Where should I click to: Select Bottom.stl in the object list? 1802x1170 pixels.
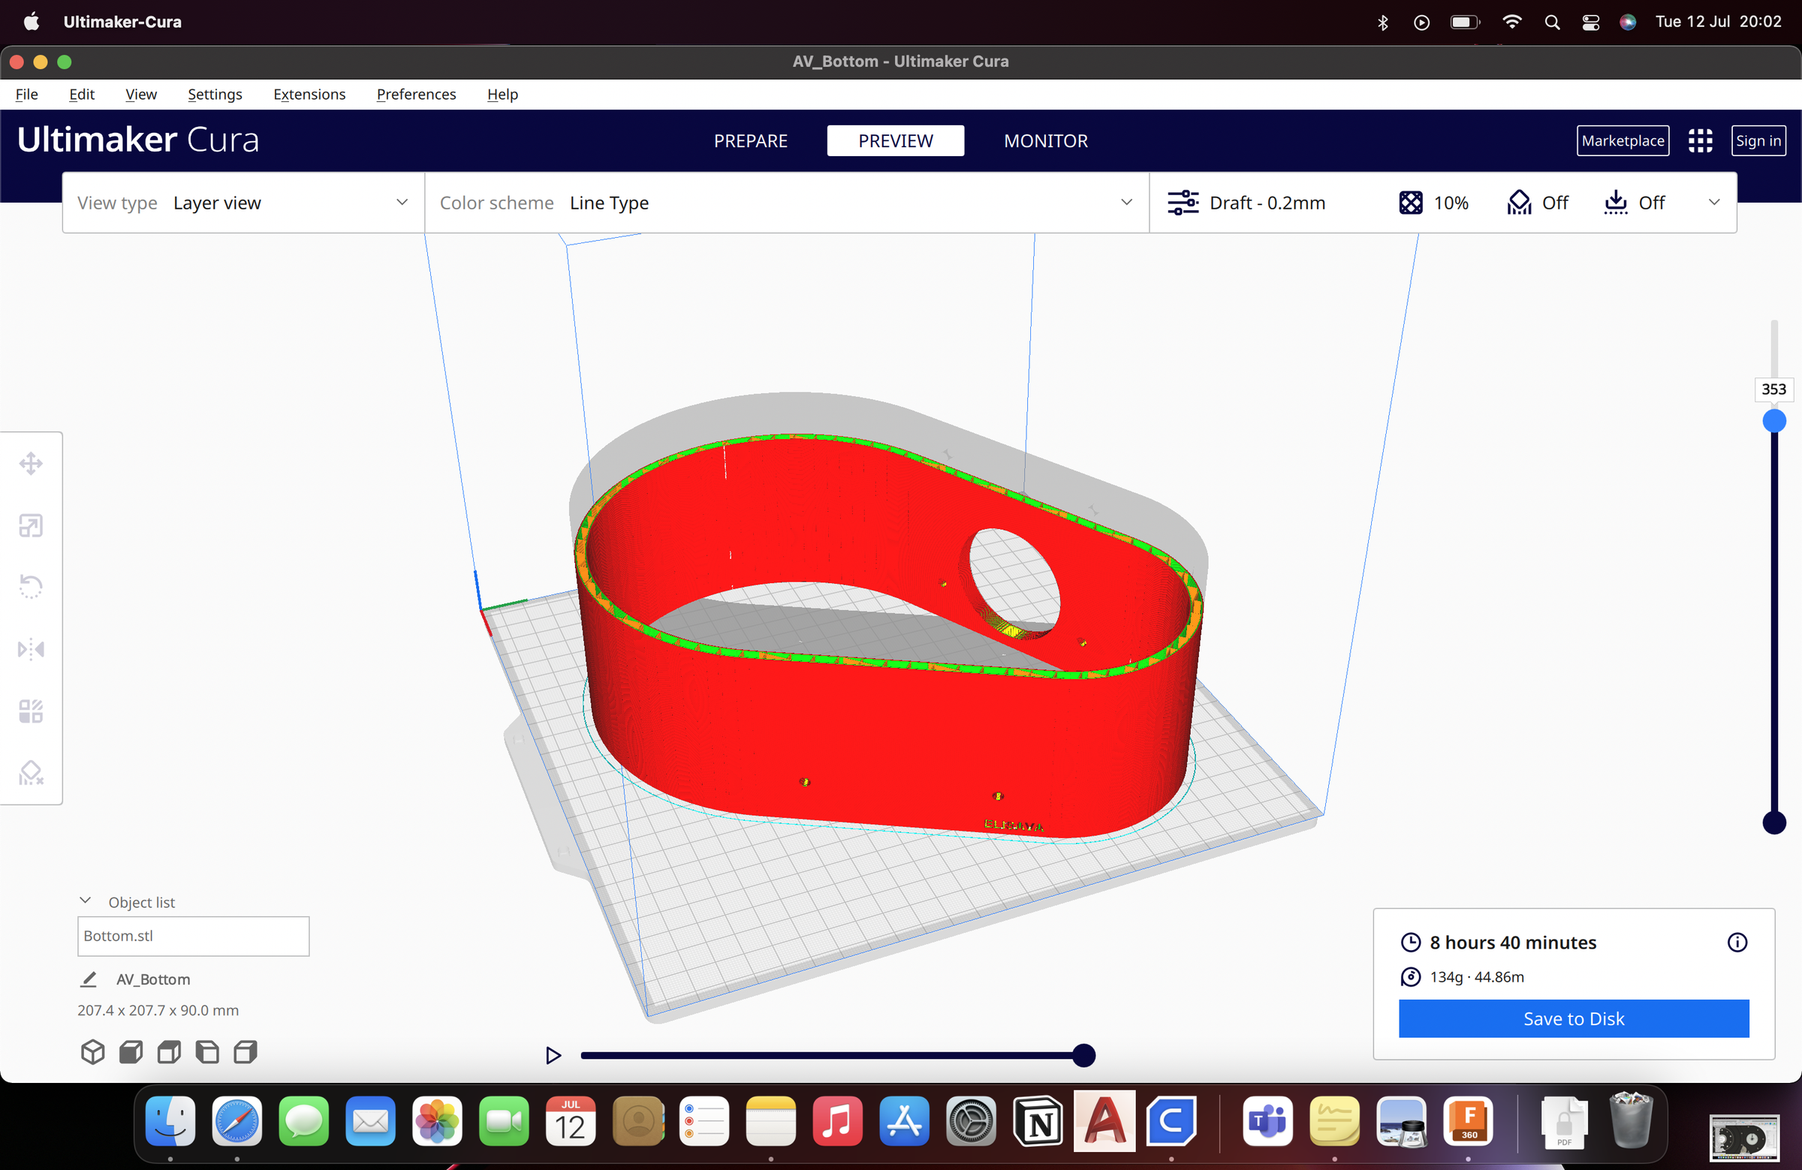[193, 936]
